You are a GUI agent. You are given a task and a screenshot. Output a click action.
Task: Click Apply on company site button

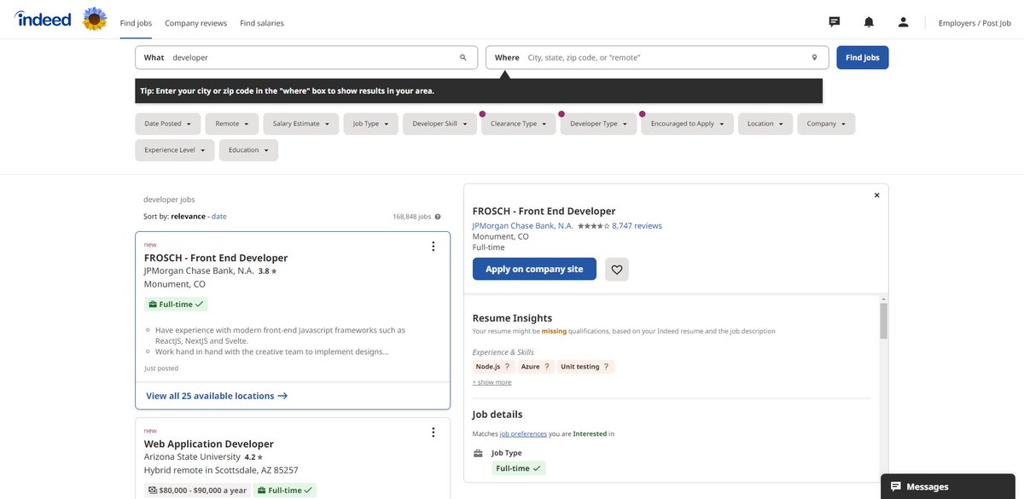(x=534, y=270)
